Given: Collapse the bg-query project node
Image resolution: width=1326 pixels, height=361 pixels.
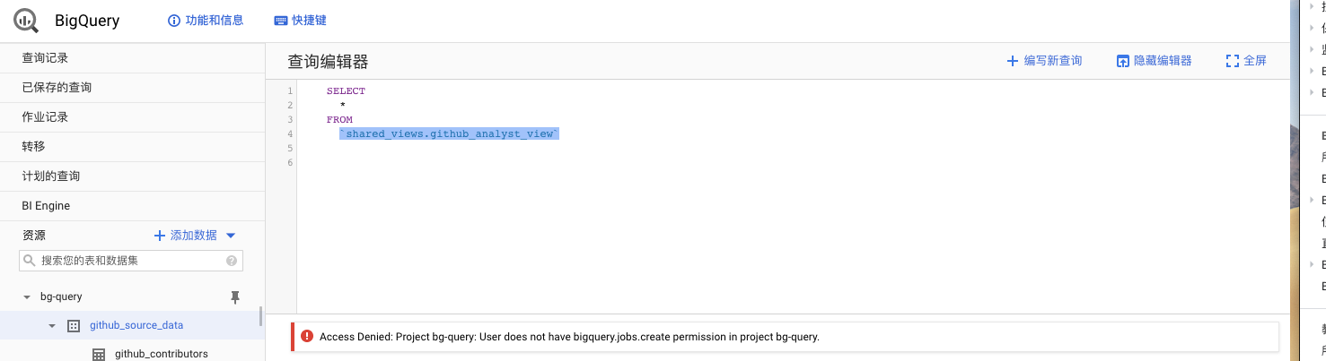Looking at the screenshot, I should click(x=27, y=297).
